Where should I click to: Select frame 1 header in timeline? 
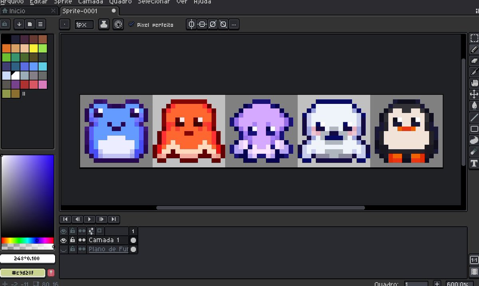tap(133, 231)
